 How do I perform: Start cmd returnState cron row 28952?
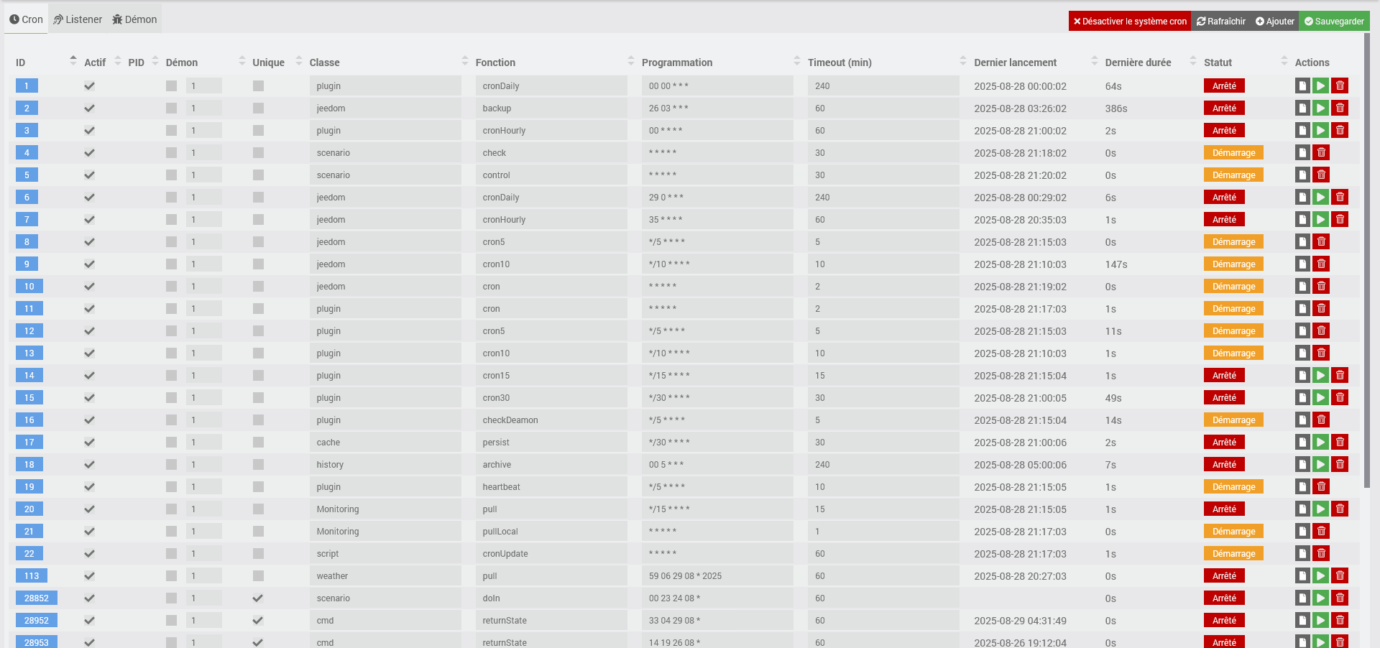1321,621
